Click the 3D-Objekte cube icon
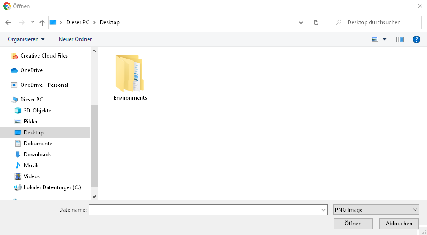Image resolution: width=427 pixels, height=235 pixels. pyautogui.click(x=18, y=111)
